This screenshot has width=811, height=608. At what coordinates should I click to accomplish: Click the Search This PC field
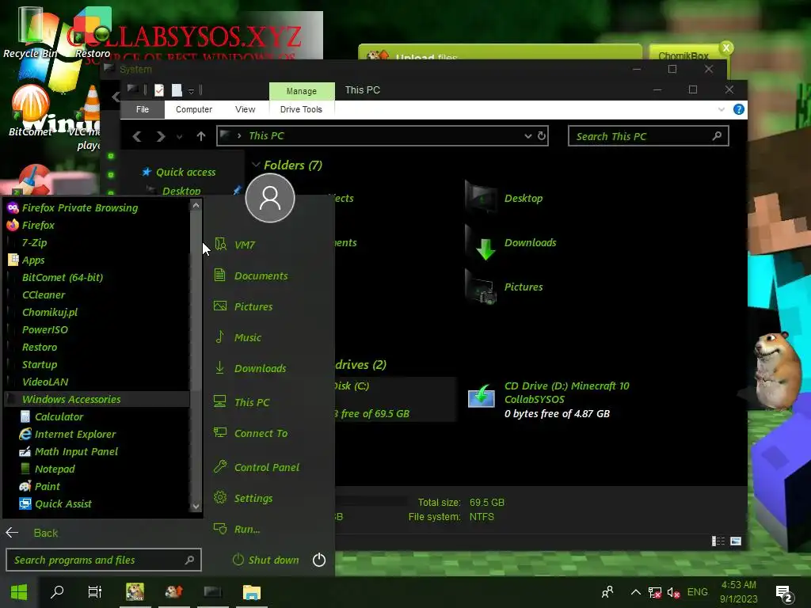(x=648, y=136)
